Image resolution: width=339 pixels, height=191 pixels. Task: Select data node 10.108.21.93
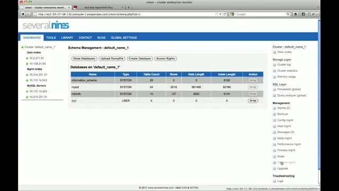38,64
